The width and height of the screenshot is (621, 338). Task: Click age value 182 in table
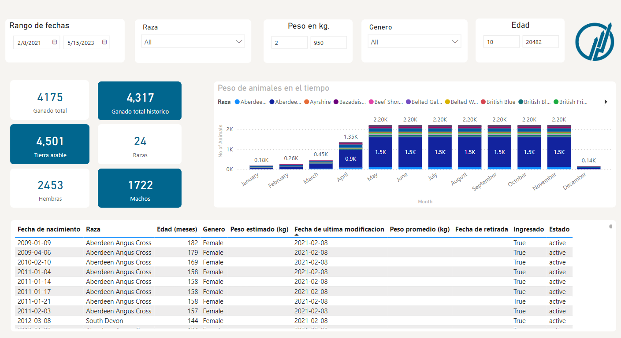(193, 243)
